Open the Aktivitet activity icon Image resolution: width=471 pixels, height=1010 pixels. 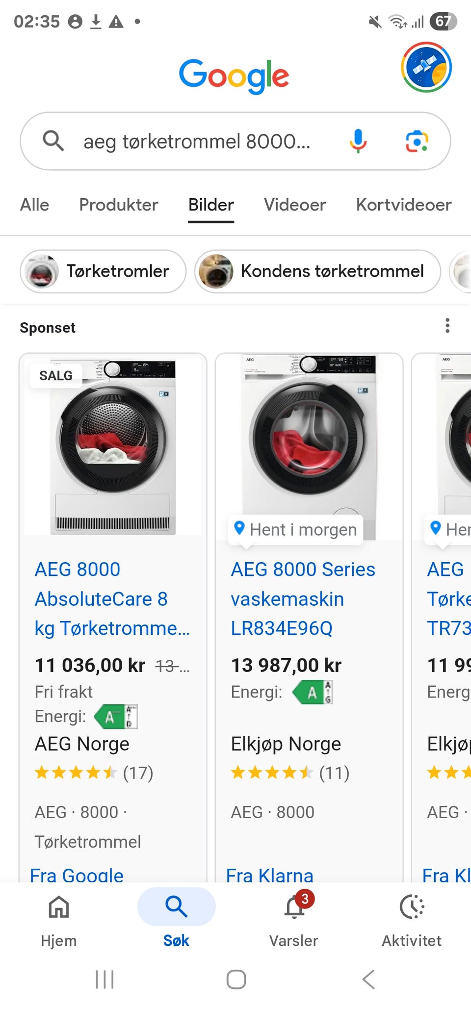412,907
